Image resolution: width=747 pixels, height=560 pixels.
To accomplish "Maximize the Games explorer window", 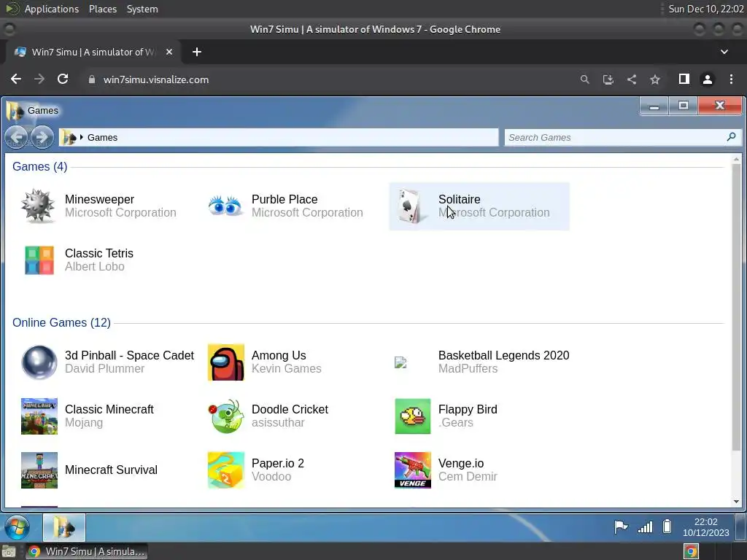I will (683, 106).
